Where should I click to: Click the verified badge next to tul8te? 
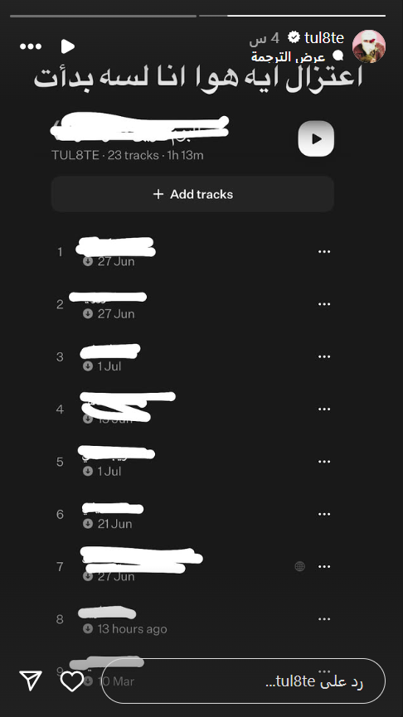pyautogui.click(x=294, y=37)
